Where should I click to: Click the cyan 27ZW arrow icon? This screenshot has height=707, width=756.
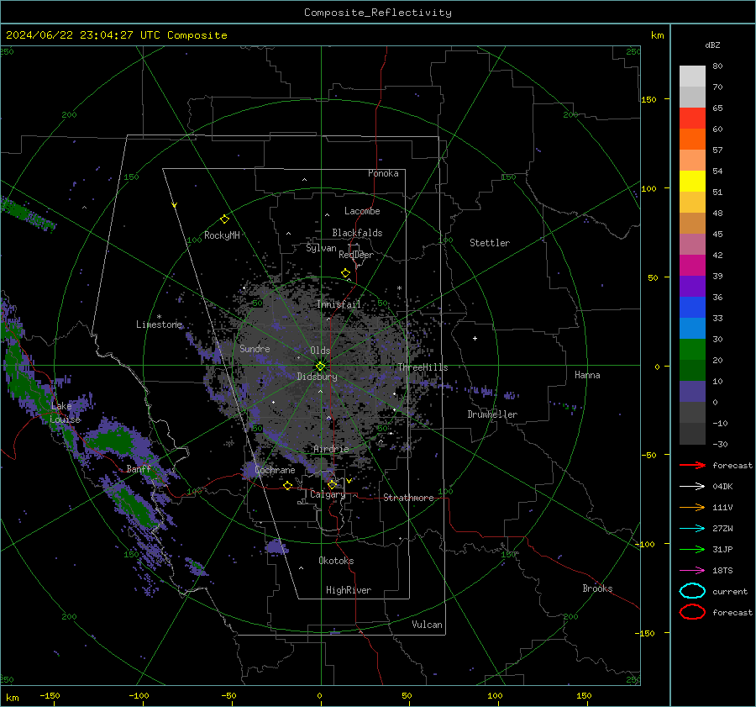point(692,529)
